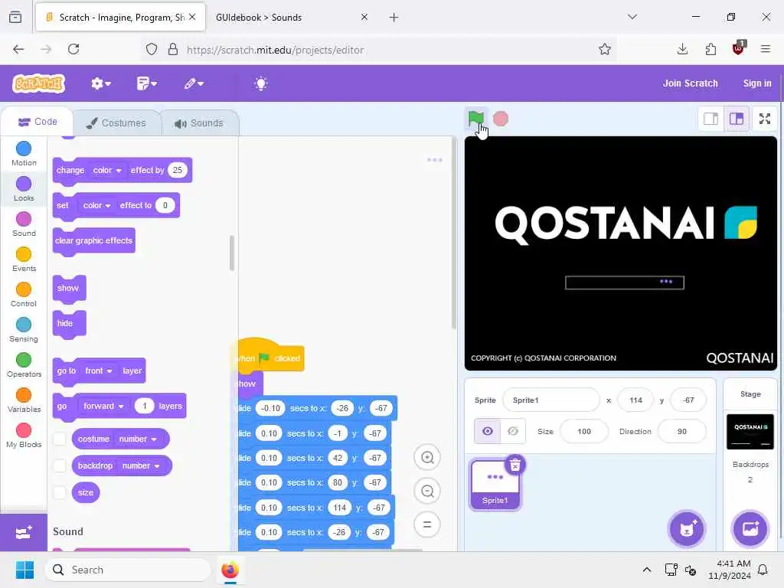
Task: Open the Edit pencil menu
Action: tap(194, 83)
